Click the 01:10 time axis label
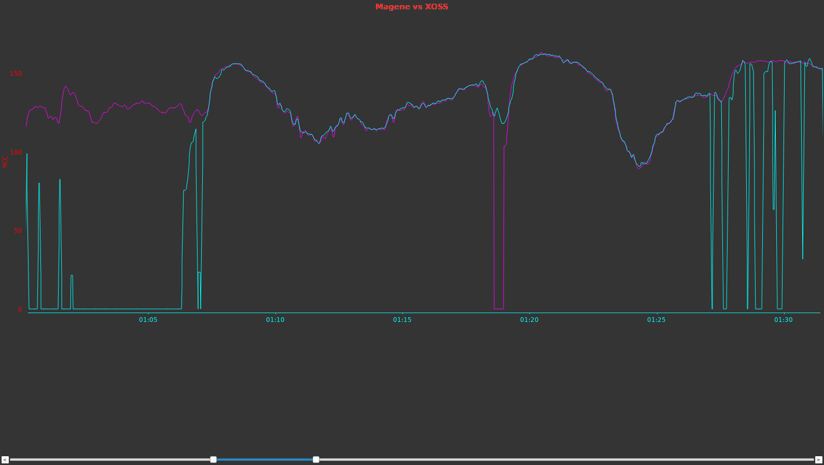Viewport: 824px width, 465px height. pyautogui.click(x=275, y=320)
